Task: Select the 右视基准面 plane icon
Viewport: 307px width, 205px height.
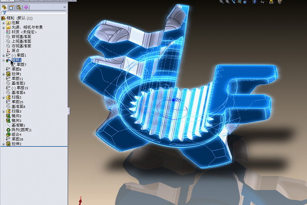Action: tap(8, 46)
